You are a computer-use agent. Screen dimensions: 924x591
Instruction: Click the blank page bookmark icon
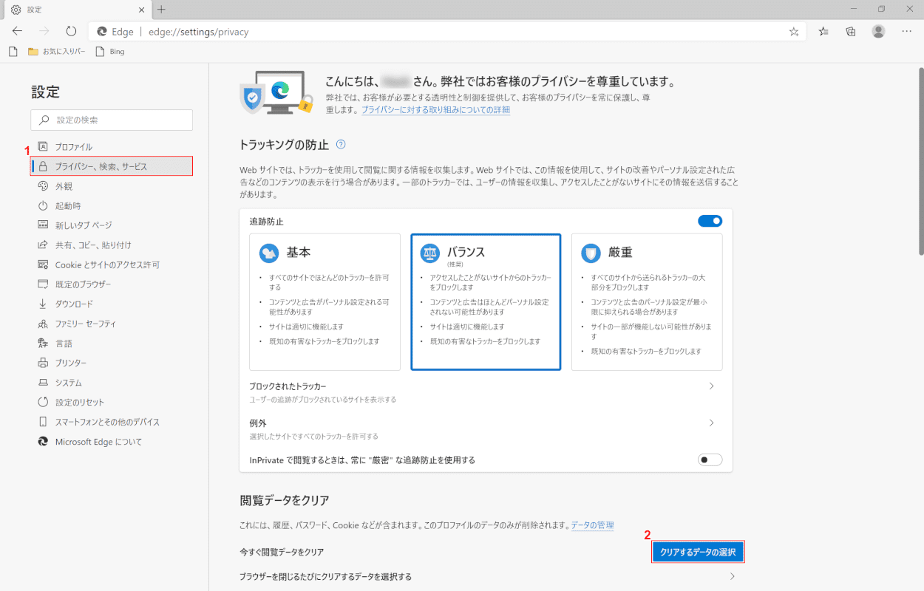(13, 52)
